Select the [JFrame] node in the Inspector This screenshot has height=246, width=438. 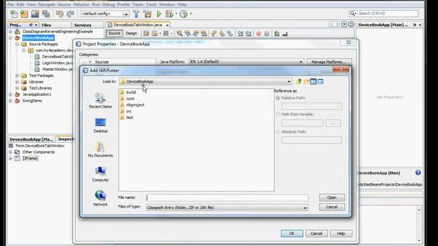click(x=30, y=159)
